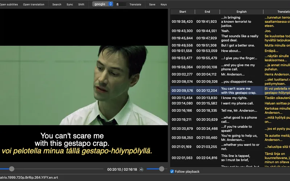Select 'This line is tapped' subtitle row
The width and height of the screenshot is (290, 181).
(235, 158)
